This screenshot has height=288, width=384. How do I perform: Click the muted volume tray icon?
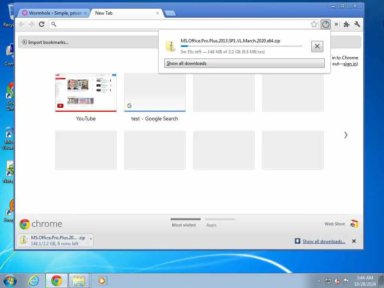tap(337, 281)
